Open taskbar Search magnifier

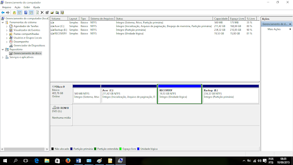tap(16, 161)
